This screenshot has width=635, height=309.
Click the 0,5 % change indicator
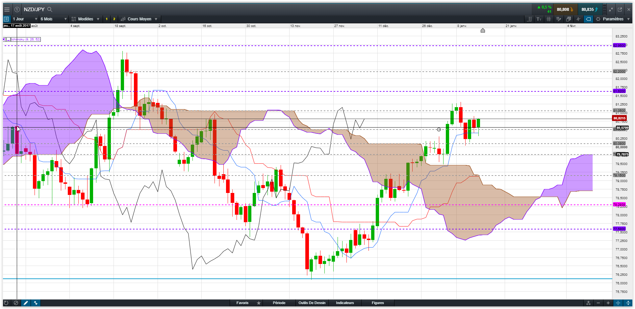point(544,7)
